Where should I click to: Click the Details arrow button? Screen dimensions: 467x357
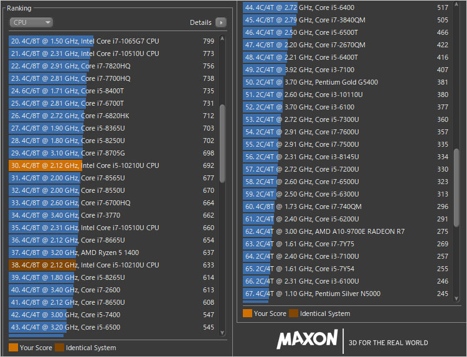220,22
